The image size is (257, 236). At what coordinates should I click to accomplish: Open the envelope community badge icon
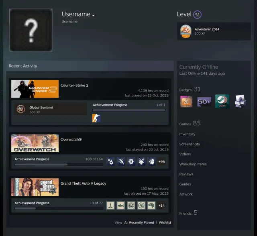point(240,102)
